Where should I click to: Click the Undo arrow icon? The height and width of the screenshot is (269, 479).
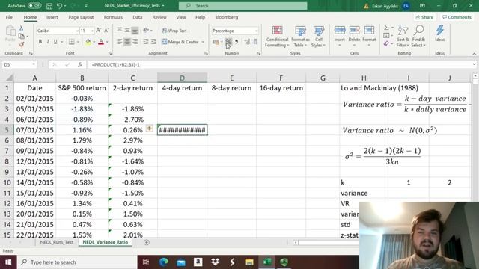click(60, 6)
